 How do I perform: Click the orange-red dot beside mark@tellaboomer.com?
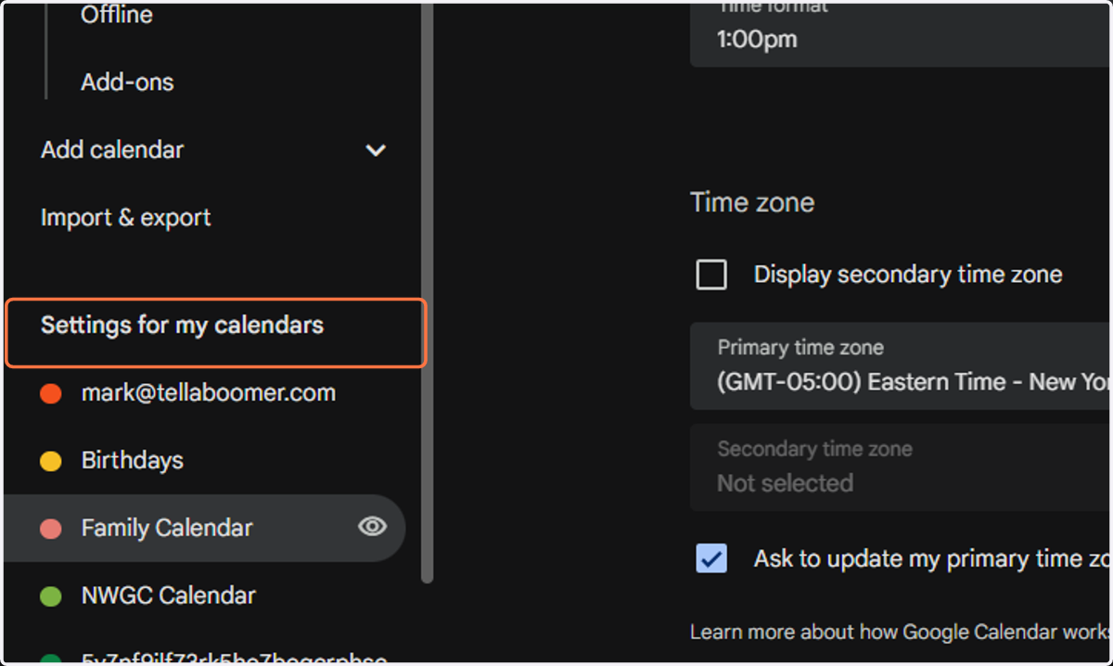(51, 394)
